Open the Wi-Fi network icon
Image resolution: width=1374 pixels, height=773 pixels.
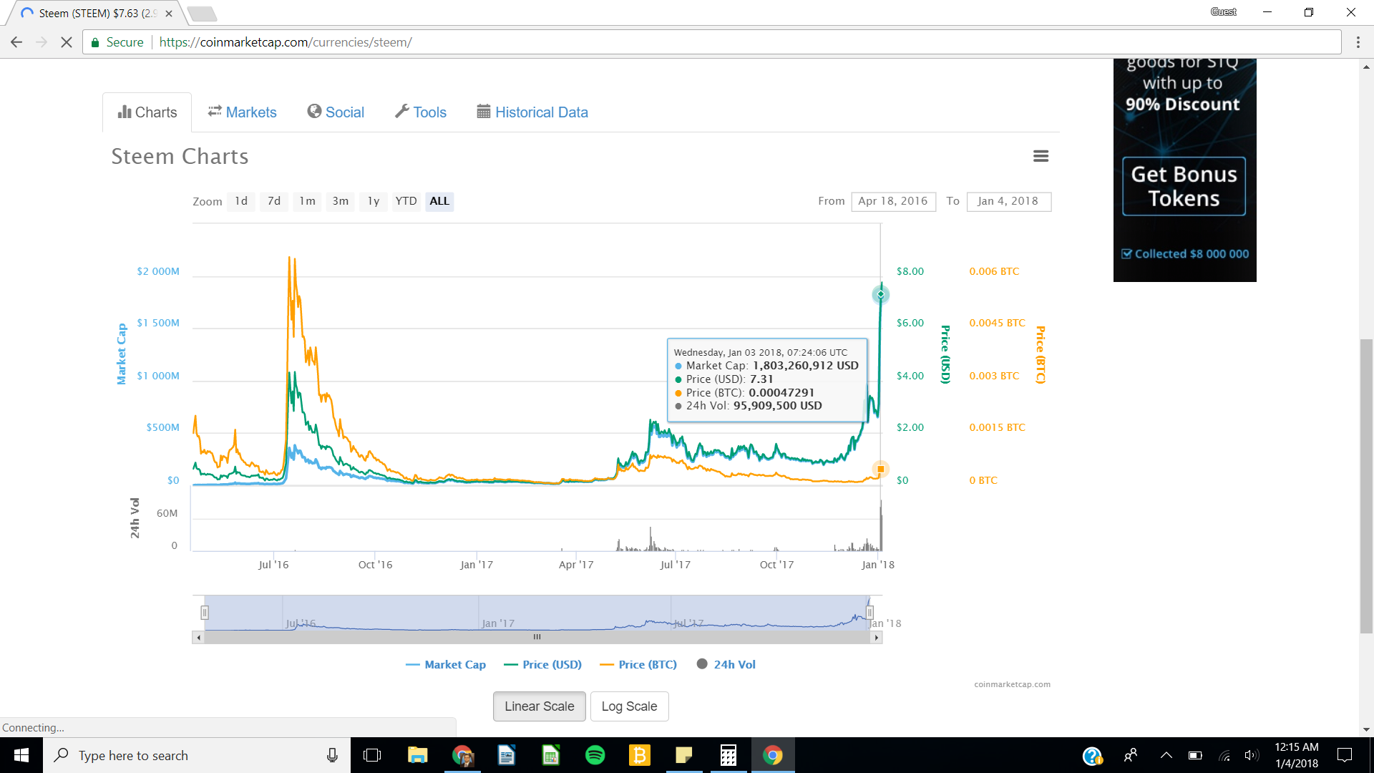tap(1224, 755)
